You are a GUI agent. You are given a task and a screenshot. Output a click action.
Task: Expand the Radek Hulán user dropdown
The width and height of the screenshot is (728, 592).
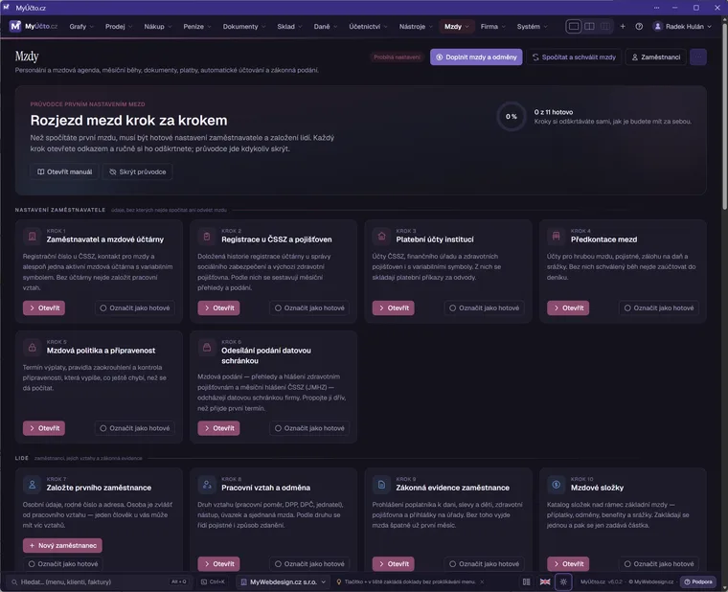coord(682,27)
